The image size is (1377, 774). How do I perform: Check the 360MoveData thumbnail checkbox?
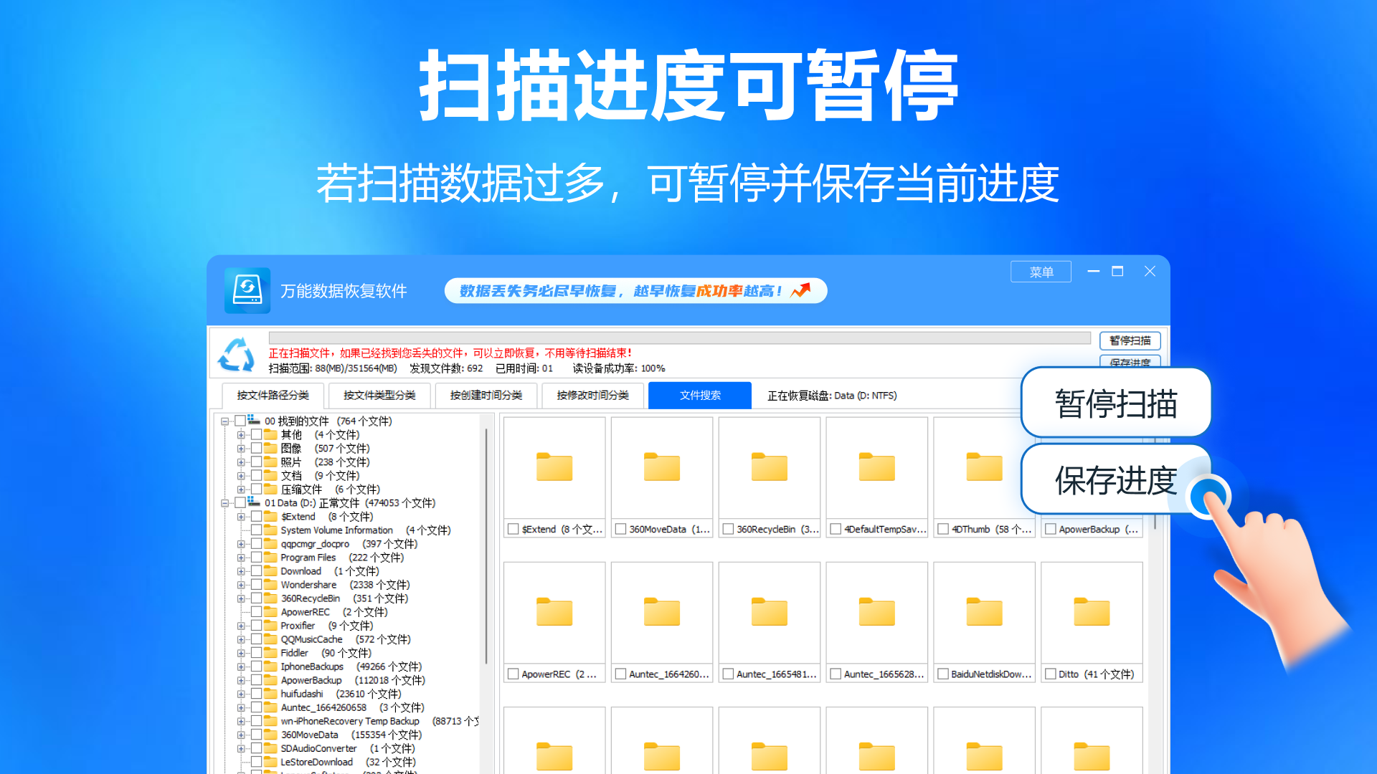pyautogui.click(x=620, y=529)
